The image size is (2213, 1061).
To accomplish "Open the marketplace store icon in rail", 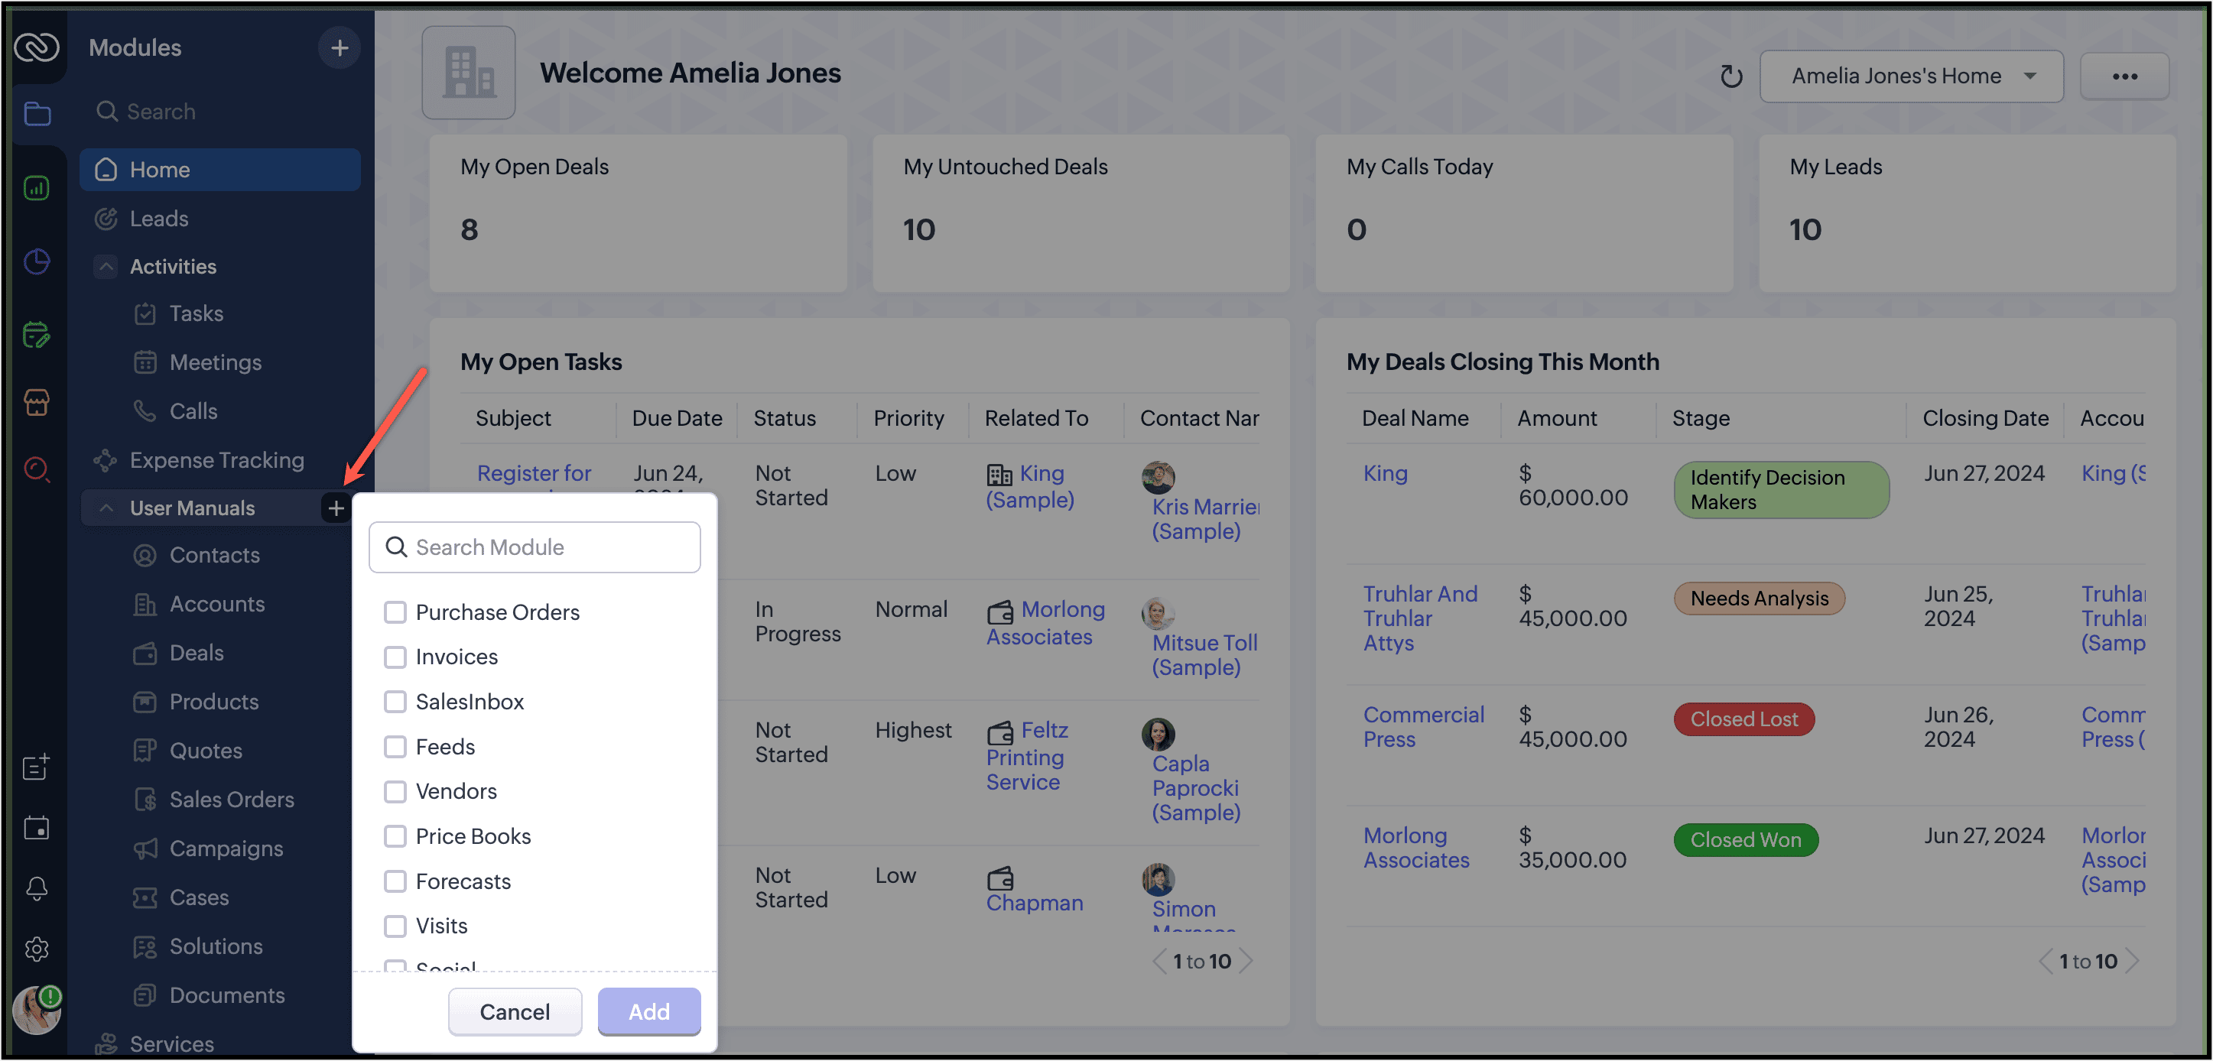I will point(36,402).
